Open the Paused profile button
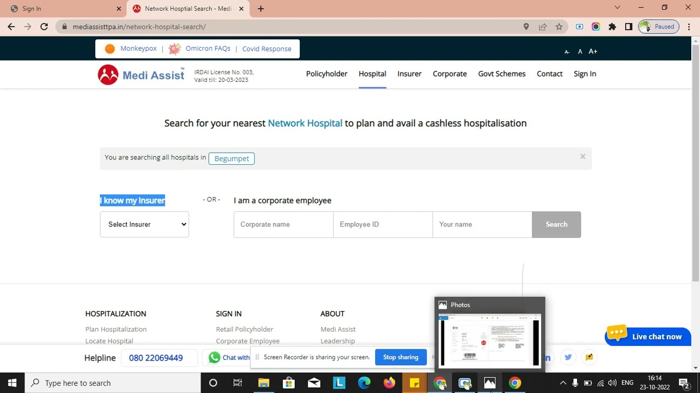 (x=659, y=27)
